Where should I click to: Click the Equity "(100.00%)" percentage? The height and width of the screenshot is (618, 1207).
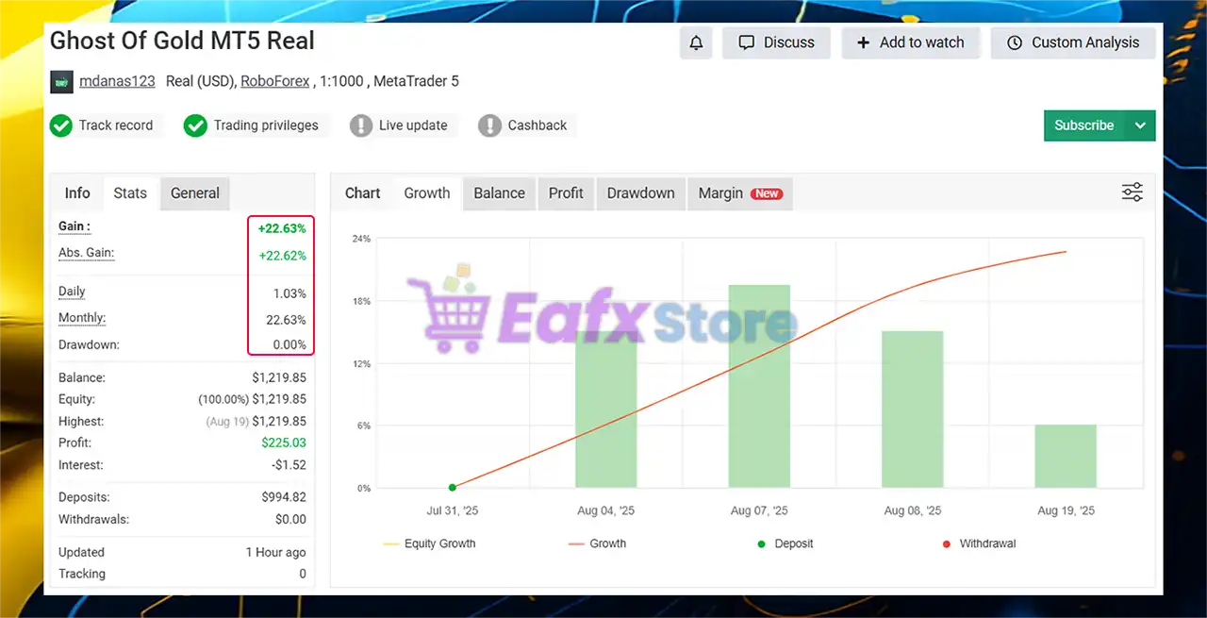223,399
